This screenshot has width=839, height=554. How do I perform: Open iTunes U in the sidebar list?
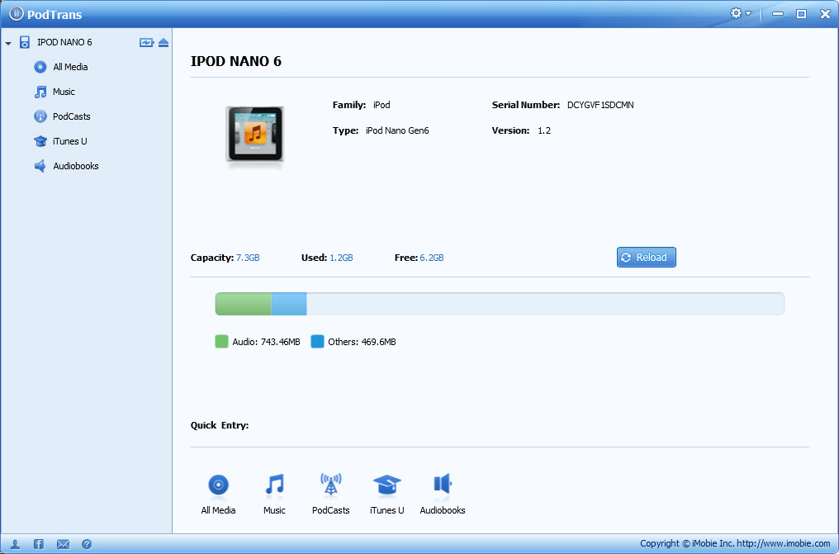(x=69, y=141)
